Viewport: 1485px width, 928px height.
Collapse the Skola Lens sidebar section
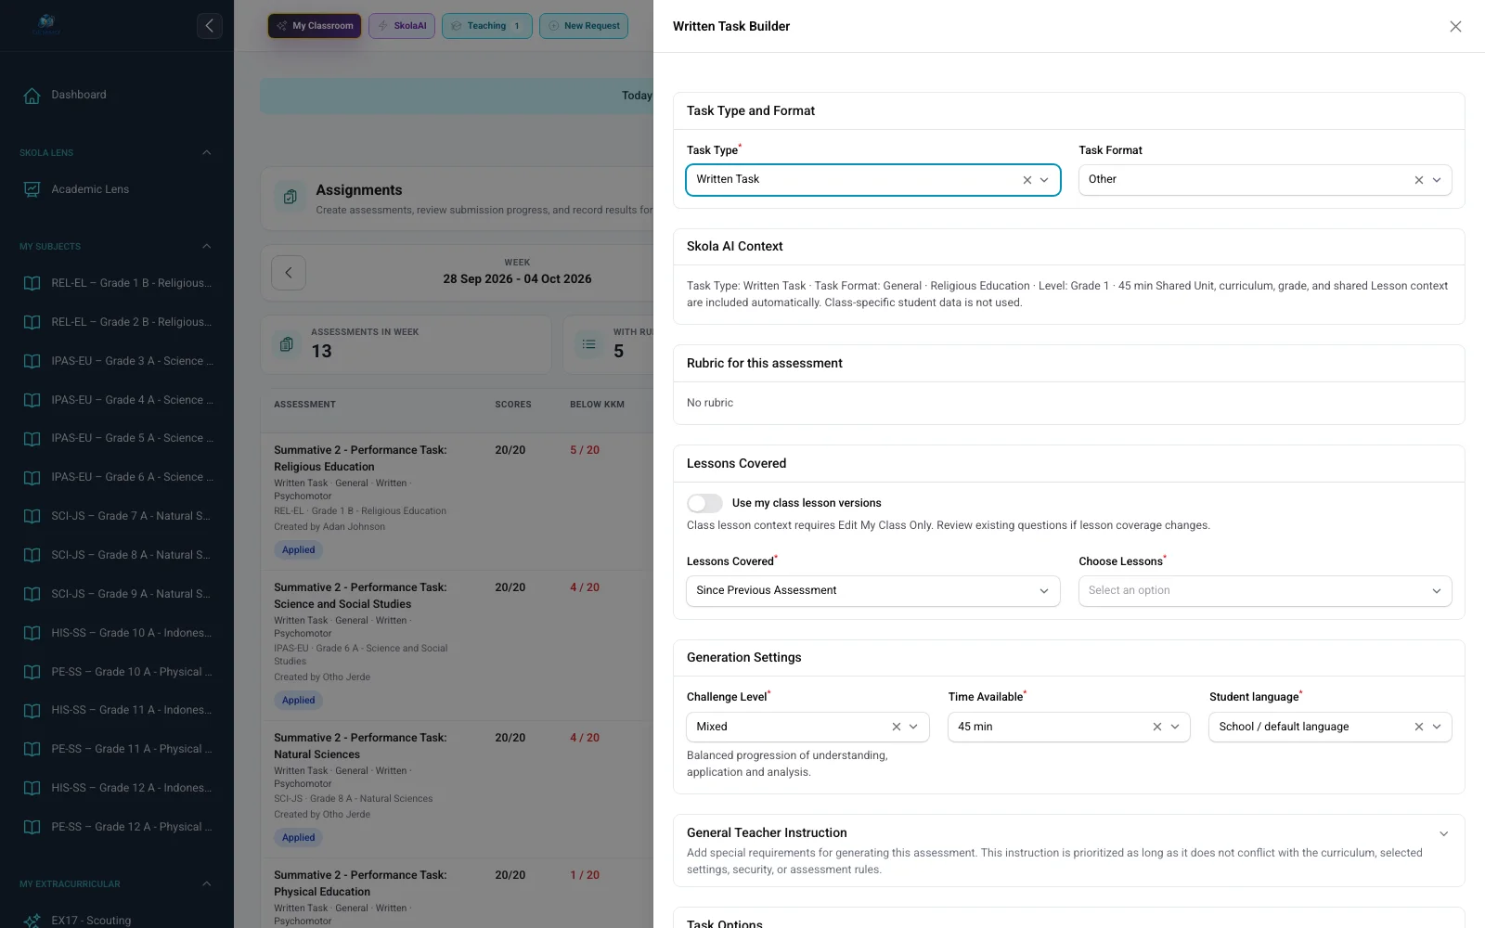pyautogui.click(x=206, y=152)
